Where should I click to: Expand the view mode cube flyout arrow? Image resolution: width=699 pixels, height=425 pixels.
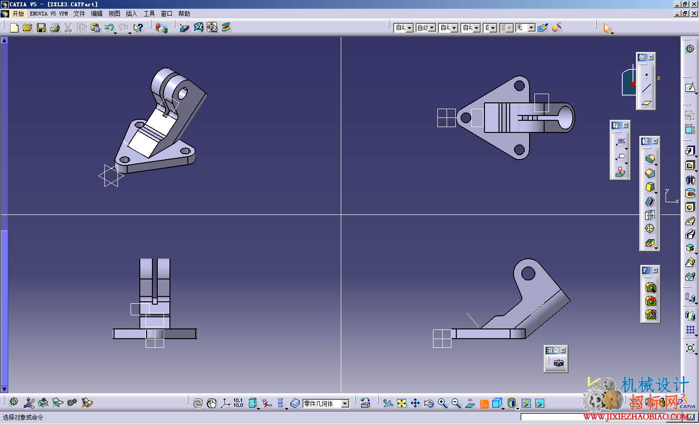point(503,409)
